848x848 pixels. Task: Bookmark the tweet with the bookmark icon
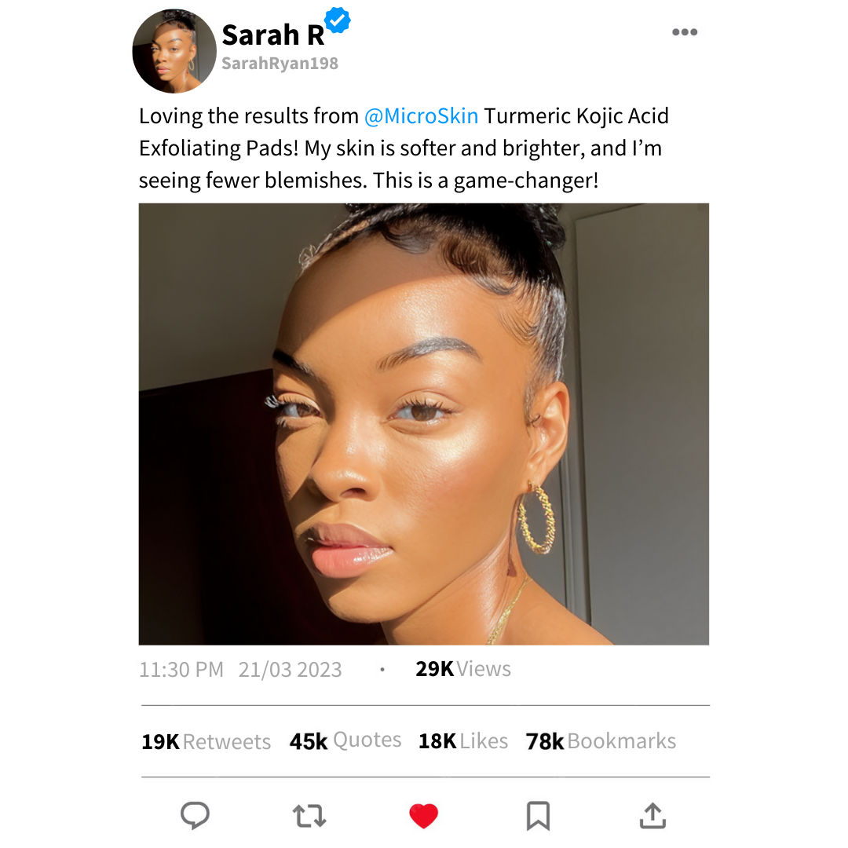click(x=538, y=816)
